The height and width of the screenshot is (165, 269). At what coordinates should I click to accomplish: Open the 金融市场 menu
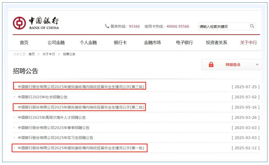152,42
